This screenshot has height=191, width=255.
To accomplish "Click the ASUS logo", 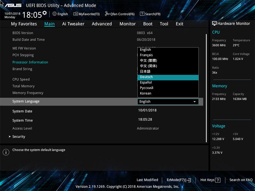I will tap(13, 6).
